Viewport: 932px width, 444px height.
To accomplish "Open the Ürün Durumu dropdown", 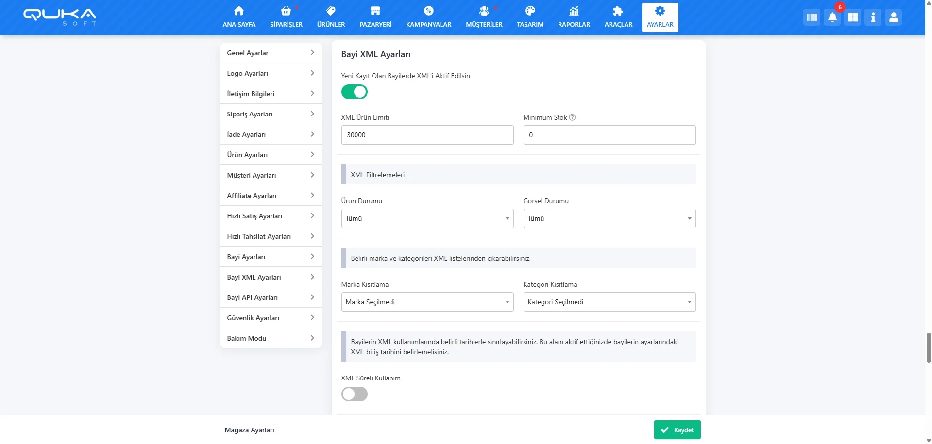I will 427,218.
